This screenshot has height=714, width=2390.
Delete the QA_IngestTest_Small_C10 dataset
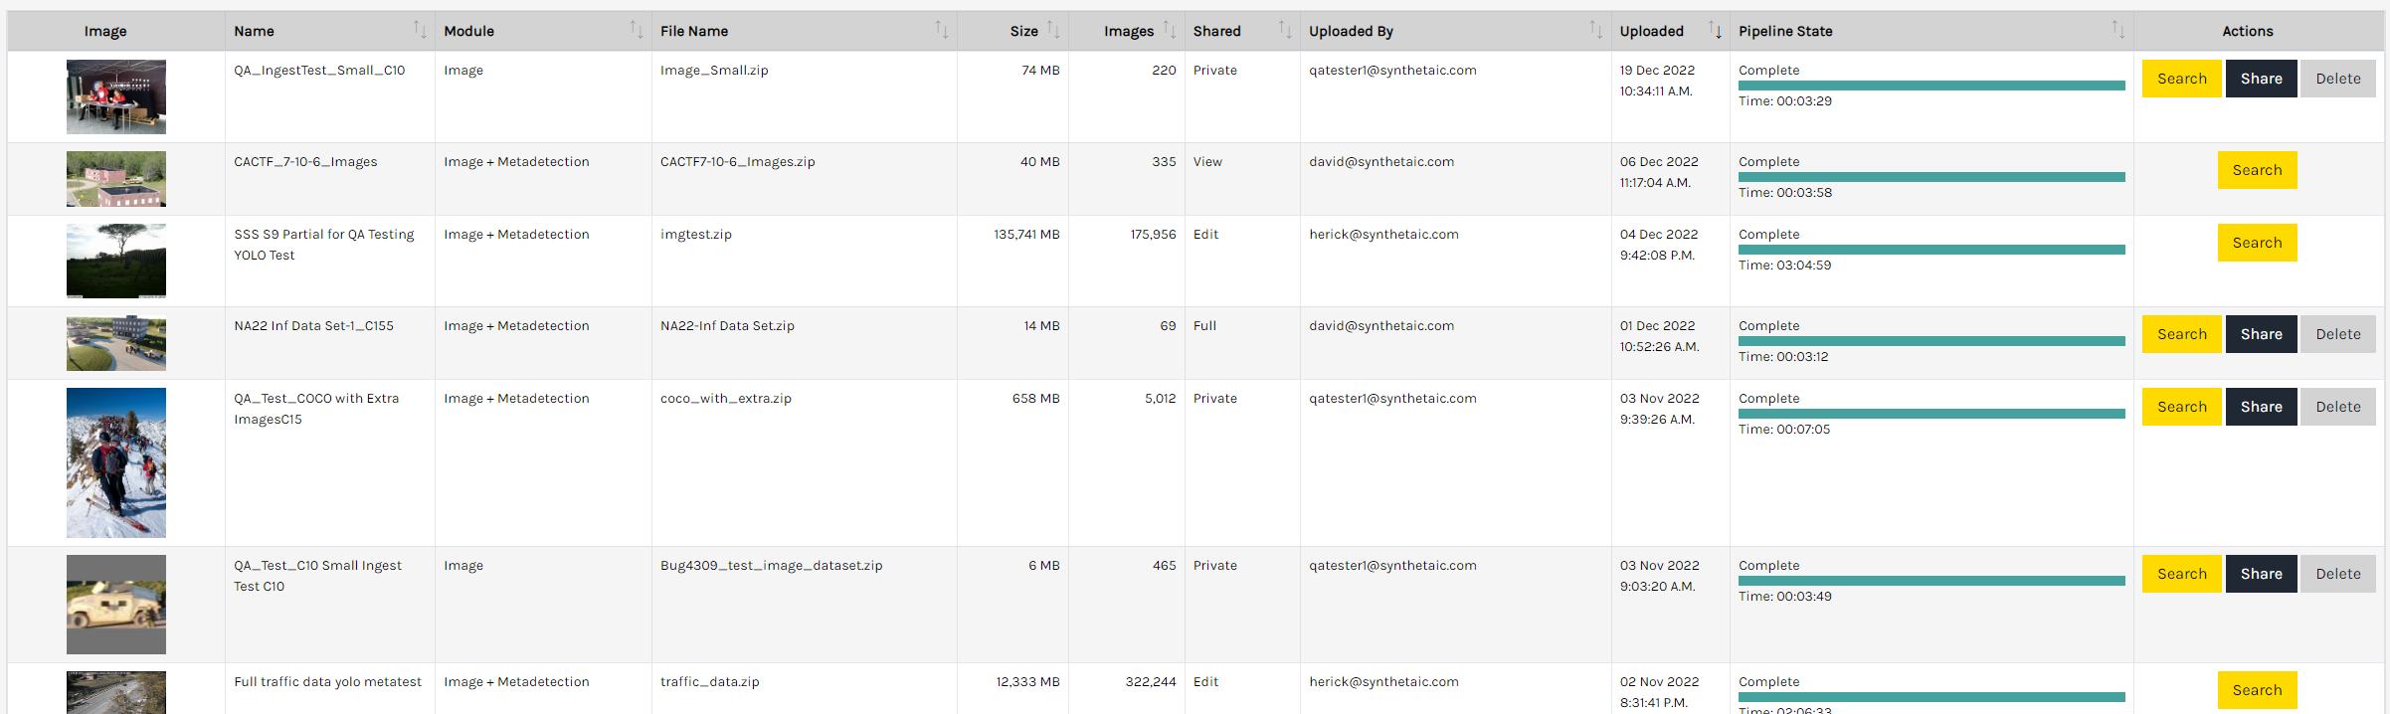(x=2337, y=79)
